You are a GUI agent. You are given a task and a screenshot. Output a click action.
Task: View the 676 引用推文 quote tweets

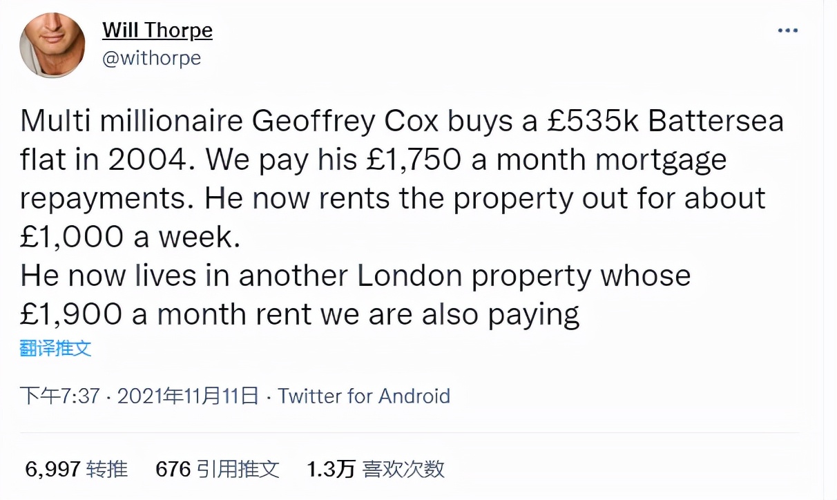[217, 468]
